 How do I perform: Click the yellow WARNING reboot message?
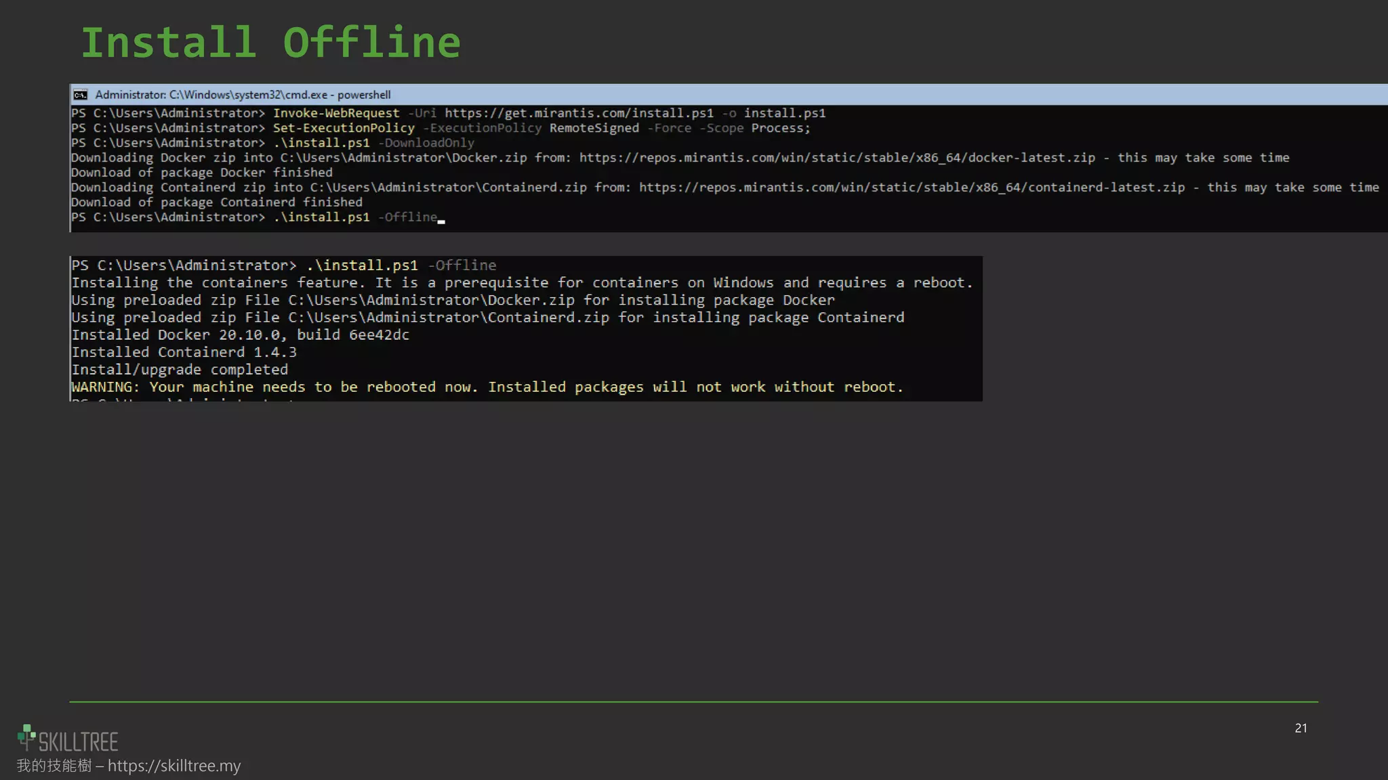coord(487,387)
